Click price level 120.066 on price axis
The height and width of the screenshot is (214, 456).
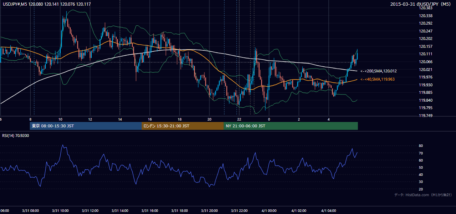[x=425, y=62]
